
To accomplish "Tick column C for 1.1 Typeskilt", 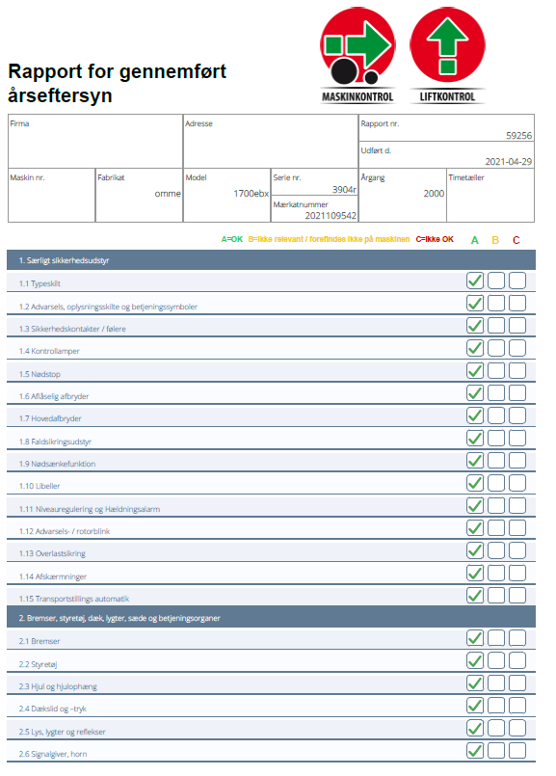I will pos(517,281).
